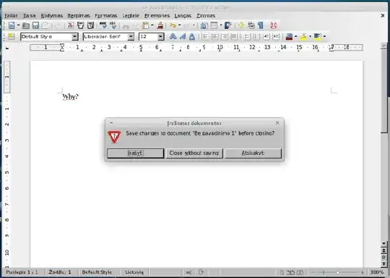This screenshot has height=278, width=390.
Task: Toggle the Nonprinting characters pilcrow icon
Action: tap(261, 25)
